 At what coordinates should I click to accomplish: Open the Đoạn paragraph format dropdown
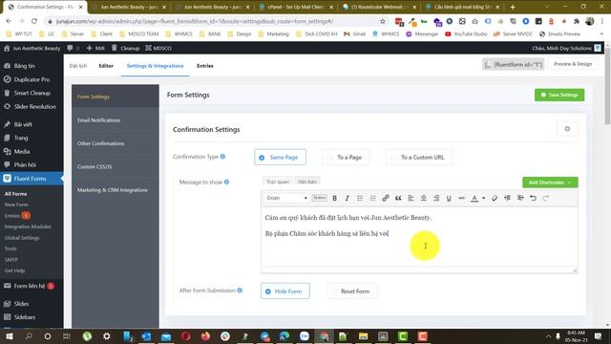[286, 198]
